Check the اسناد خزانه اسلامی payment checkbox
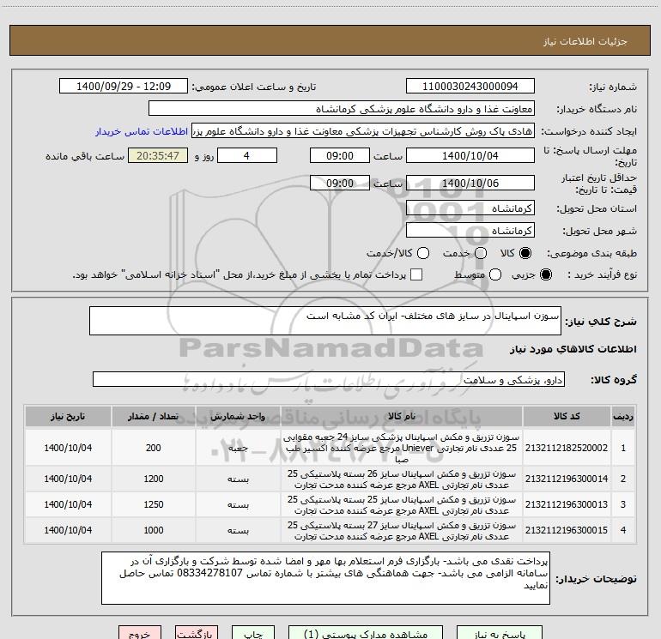 click(x=416, y=274)
